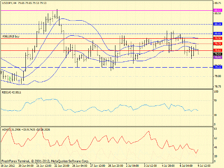224x168 pixels.
Task: Click the 30 level on RSI scale
Action: [215, 115]
